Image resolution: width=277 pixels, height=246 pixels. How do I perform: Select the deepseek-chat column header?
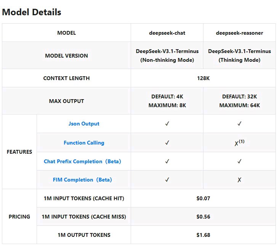[x=167, y=33]
